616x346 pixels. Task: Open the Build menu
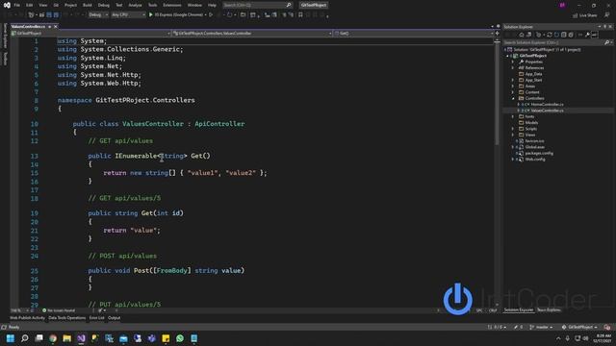click(x=88, y=5)
